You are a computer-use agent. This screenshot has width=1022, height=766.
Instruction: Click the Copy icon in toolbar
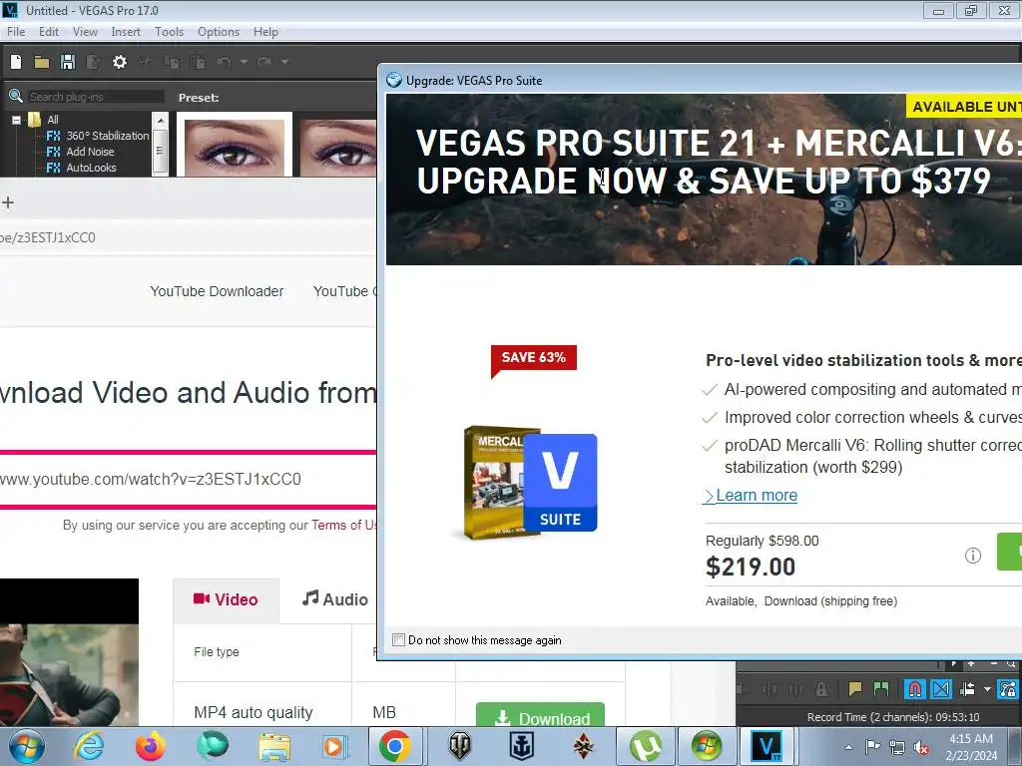point(172,62)
